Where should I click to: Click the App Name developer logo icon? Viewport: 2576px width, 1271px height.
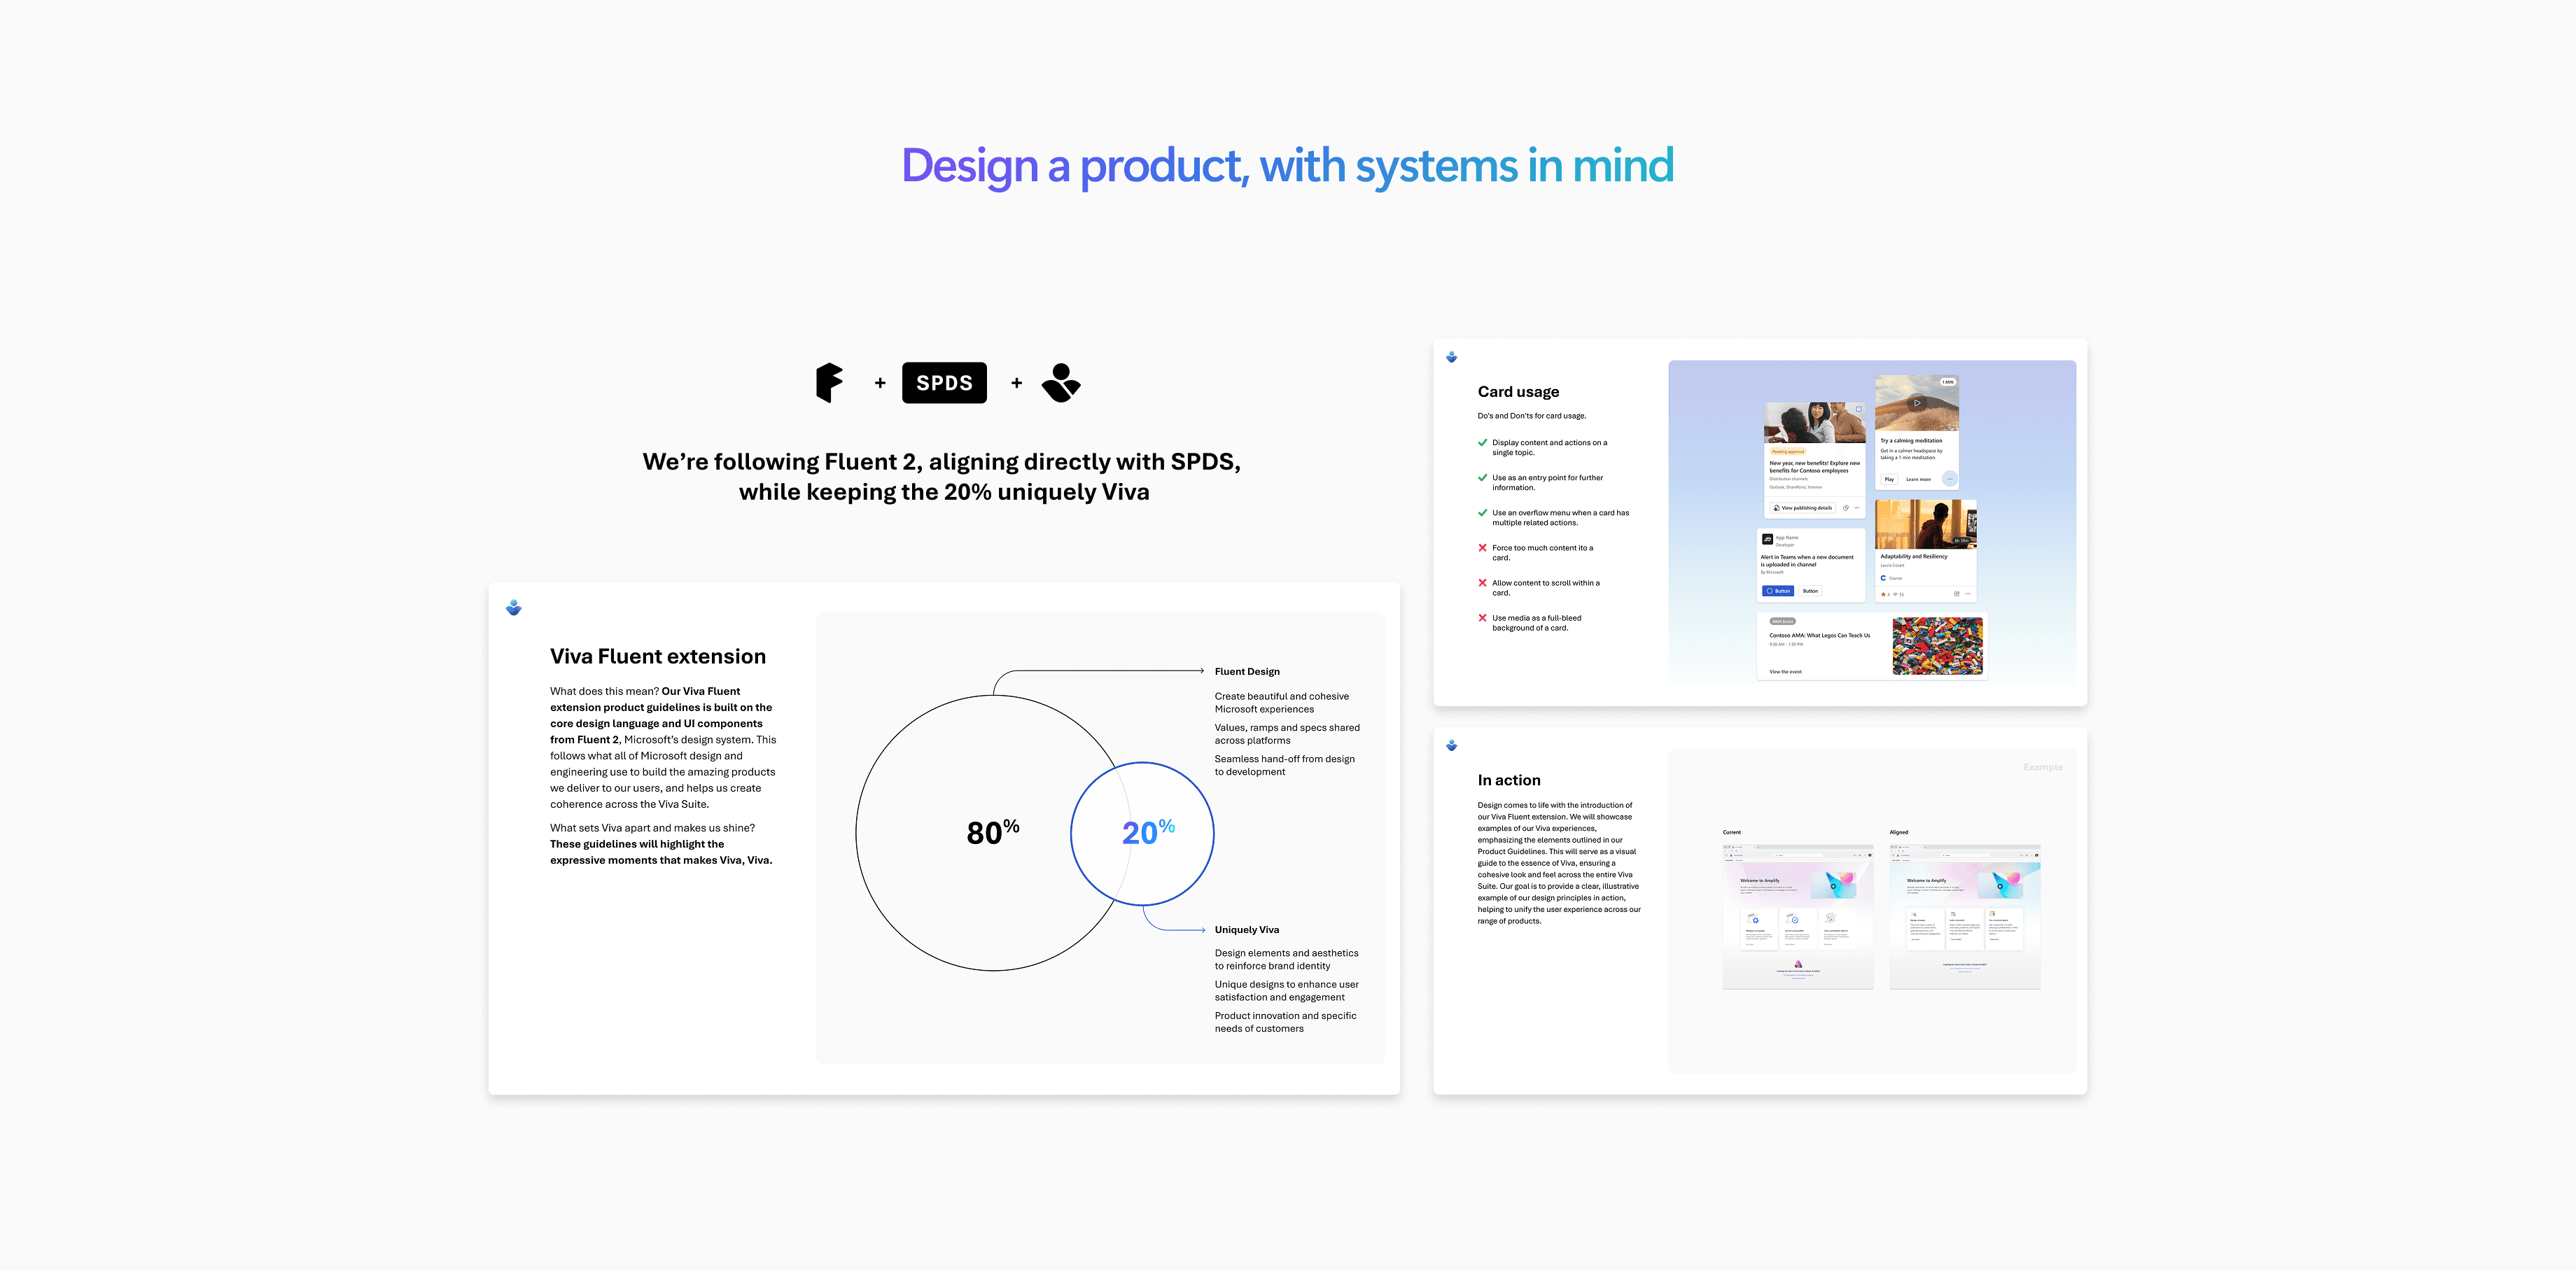[1767, 540]
